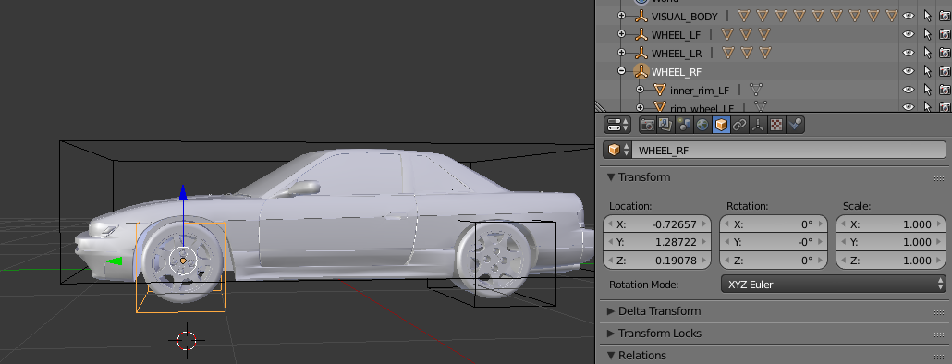Click the Location Z value field

pos(657,261)
